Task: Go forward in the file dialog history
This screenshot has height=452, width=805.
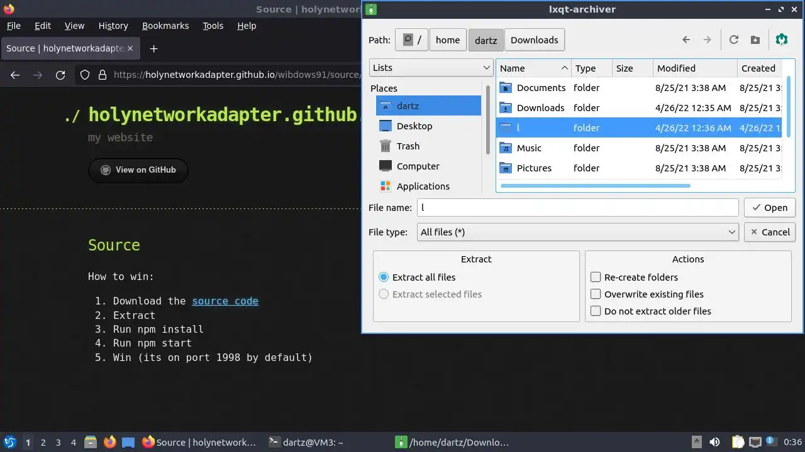Action: (x=708, y=40)
